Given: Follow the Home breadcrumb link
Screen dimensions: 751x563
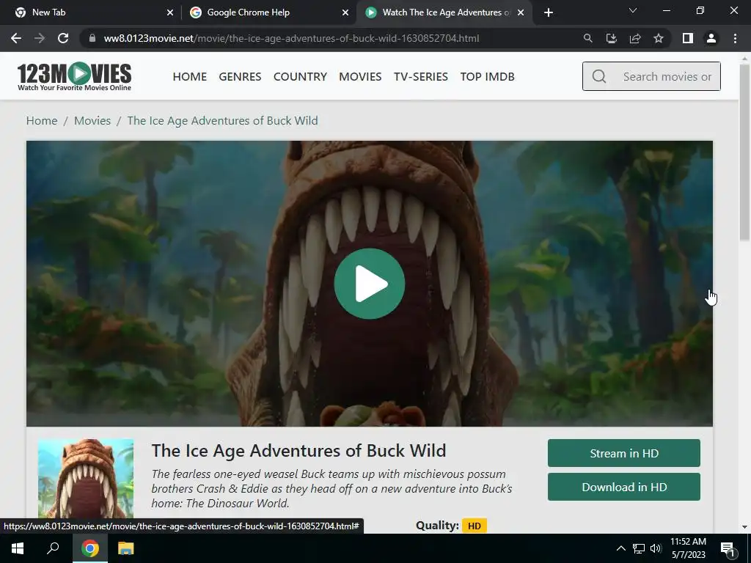Looking at the screenshot, I should pyautogui.click(x=42, y=121).
